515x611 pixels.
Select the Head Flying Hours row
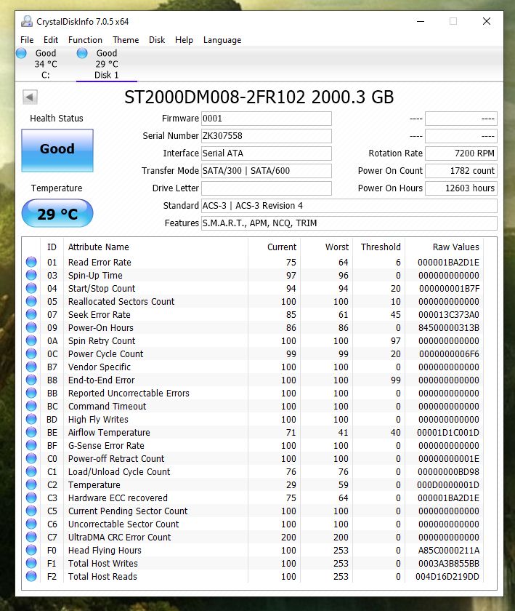tap(254, 550)
